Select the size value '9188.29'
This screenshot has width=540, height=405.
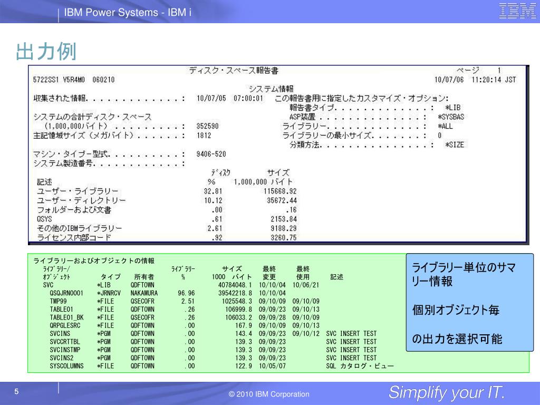point(284,229)
